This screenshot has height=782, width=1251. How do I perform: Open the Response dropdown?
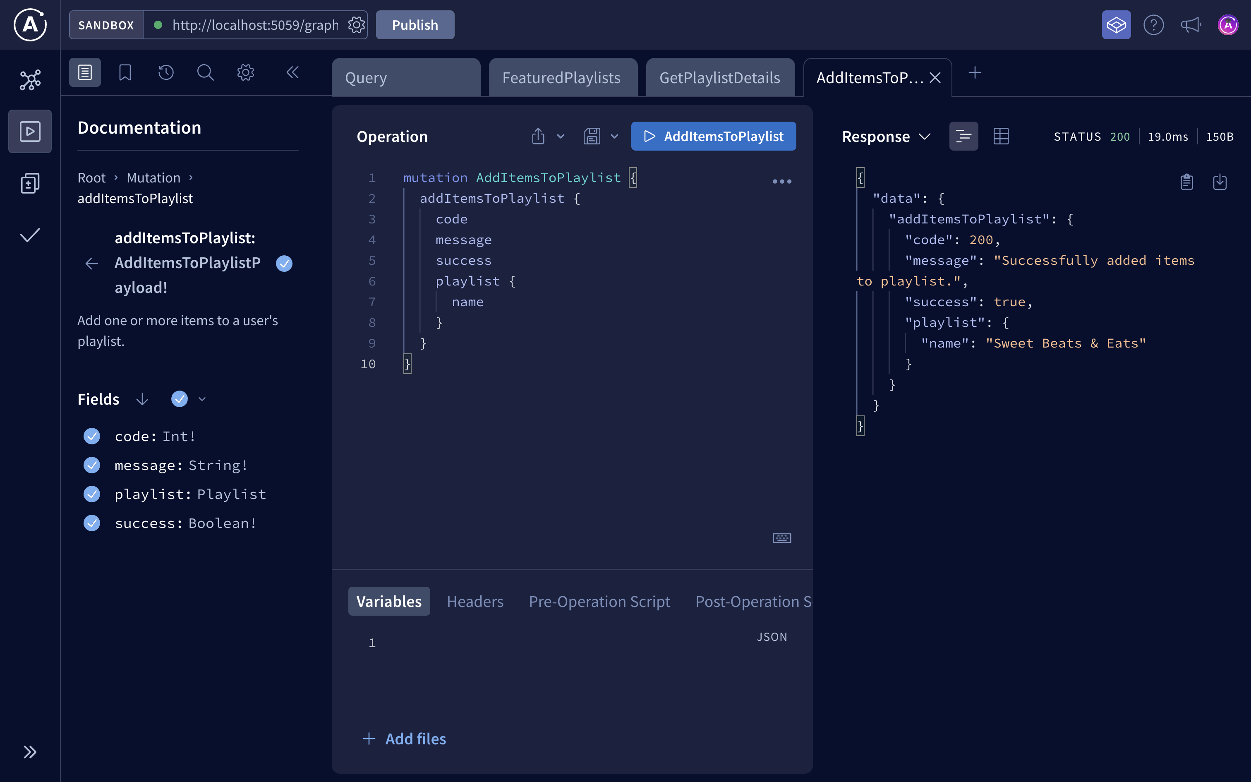click(x=925, y=136)
